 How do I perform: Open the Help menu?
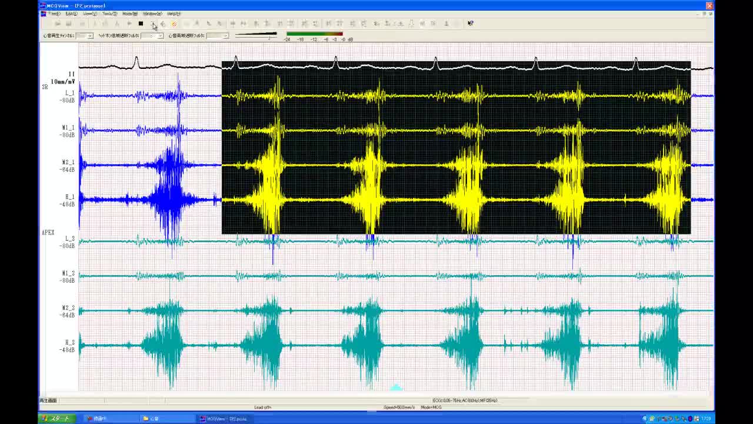click(174, 14)
